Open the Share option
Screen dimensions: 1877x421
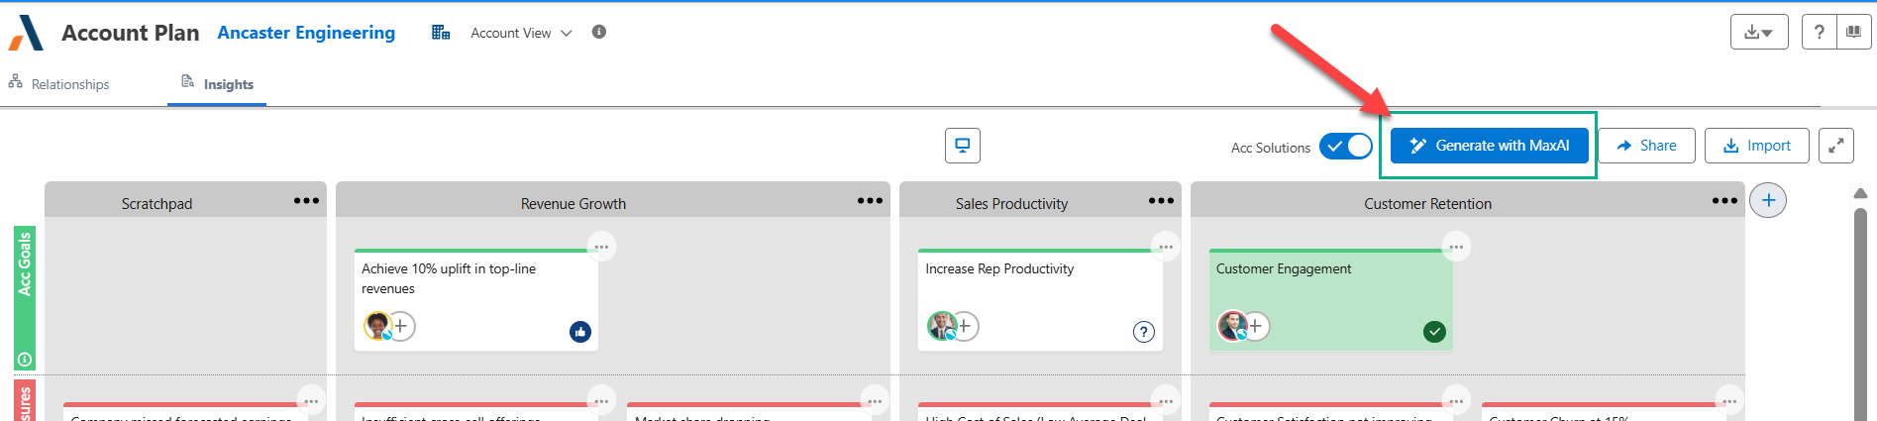pyautogui.click(x=1646, y=146)
